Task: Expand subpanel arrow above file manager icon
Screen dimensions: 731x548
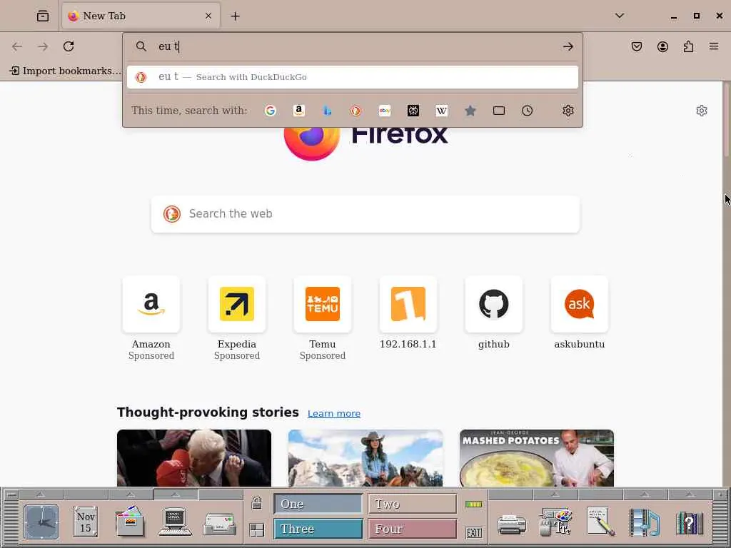Action: tap(131, 494)
